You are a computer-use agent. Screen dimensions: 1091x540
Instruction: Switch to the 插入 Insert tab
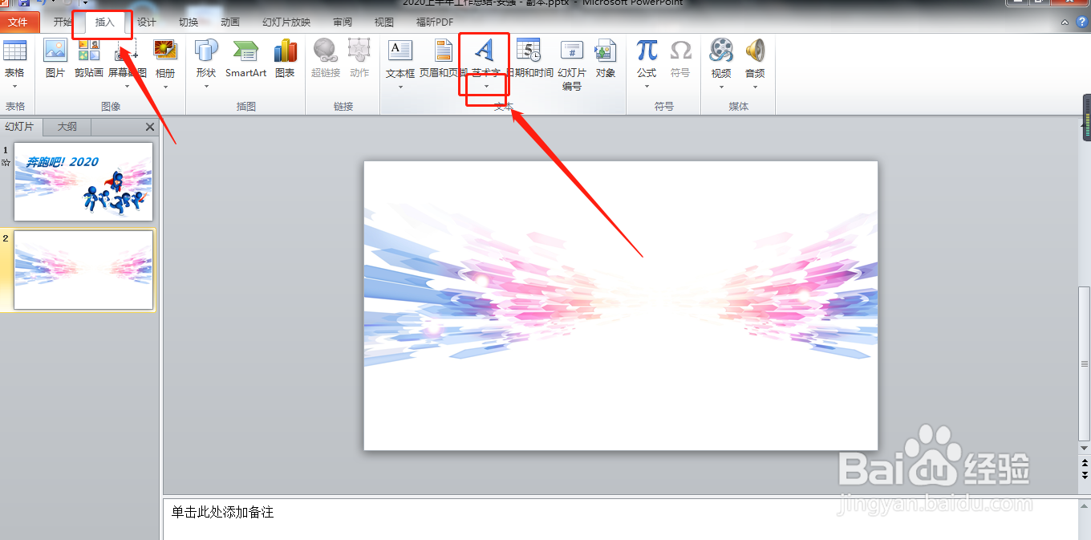(x=105, y=22)
